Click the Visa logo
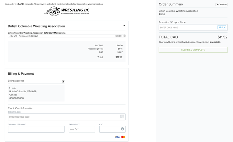 pyautogui.click(x=117, y=137)
